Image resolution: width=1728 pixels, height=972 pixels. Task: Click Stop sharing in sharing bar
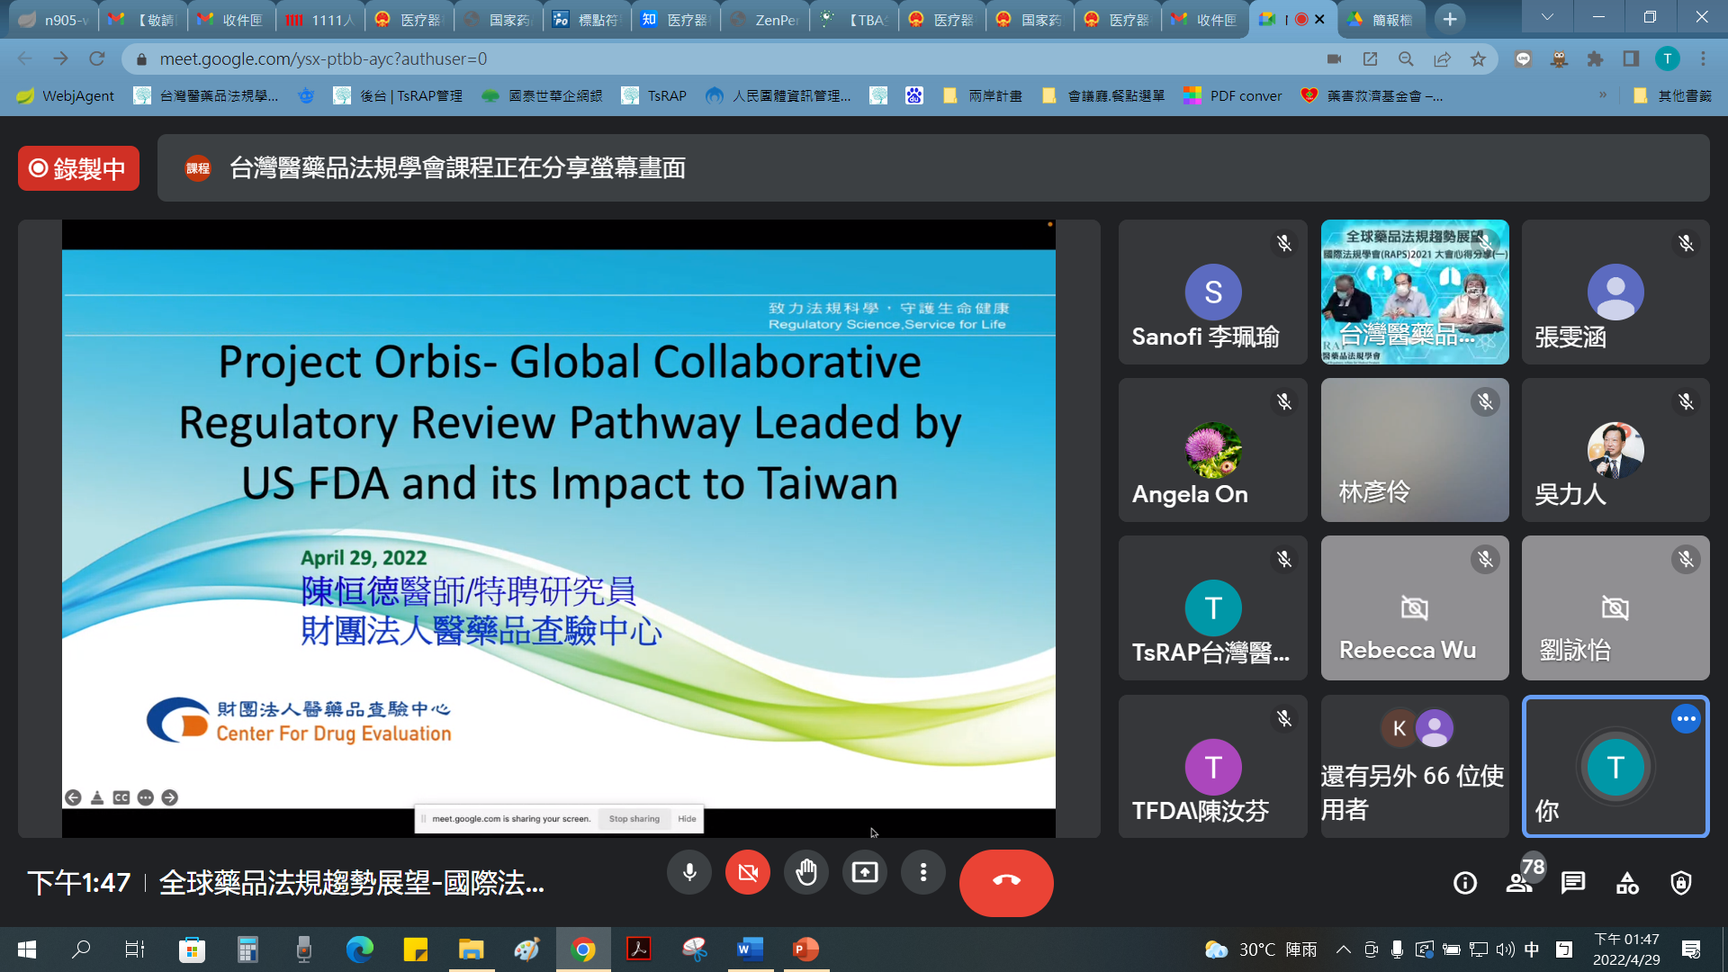pyautogui.click(x=634, y=819)
